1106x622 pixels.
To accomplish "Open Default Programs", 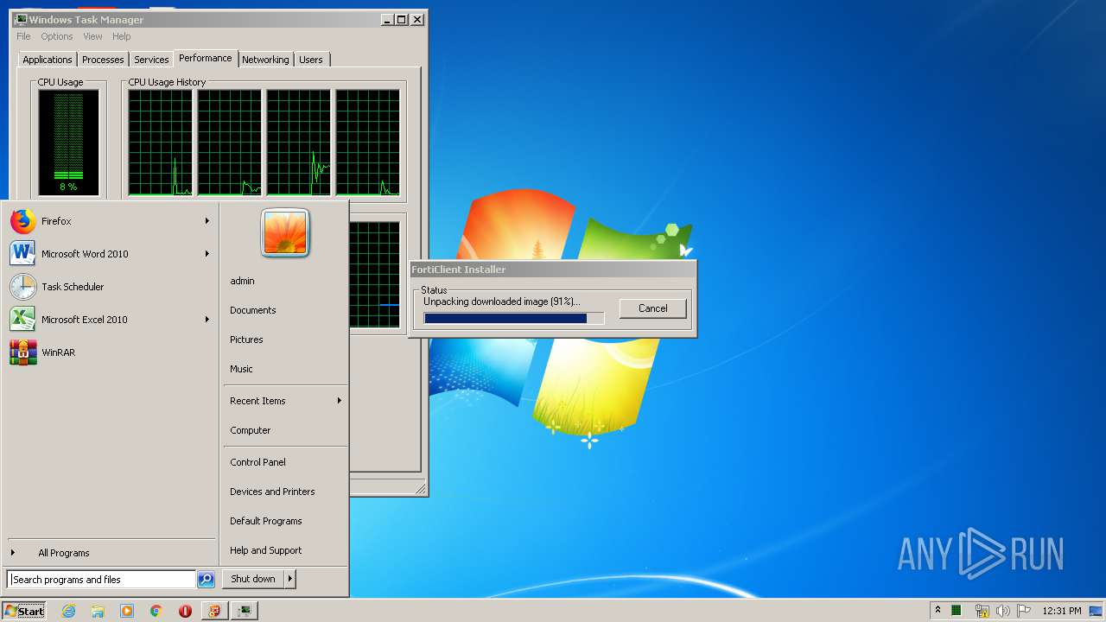I will [285, 521].
